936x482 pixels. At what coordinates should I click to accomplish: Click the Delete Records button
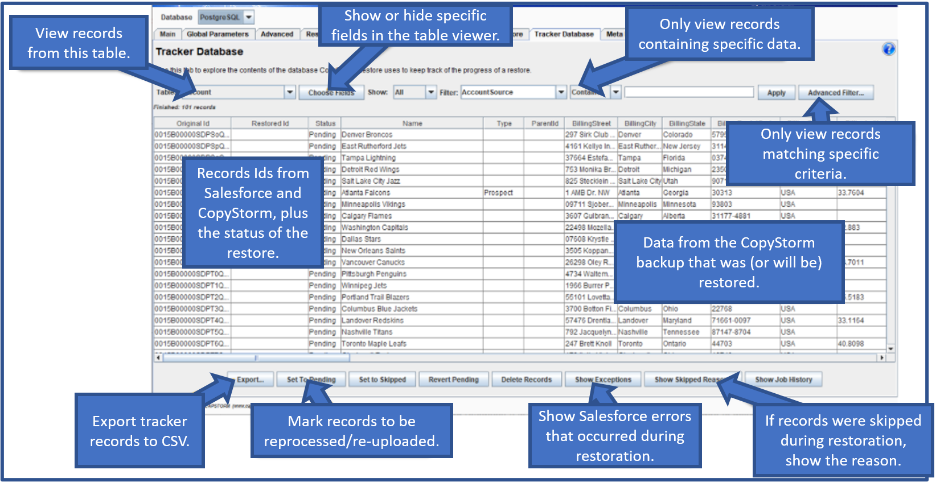click(x=527, y=380)
